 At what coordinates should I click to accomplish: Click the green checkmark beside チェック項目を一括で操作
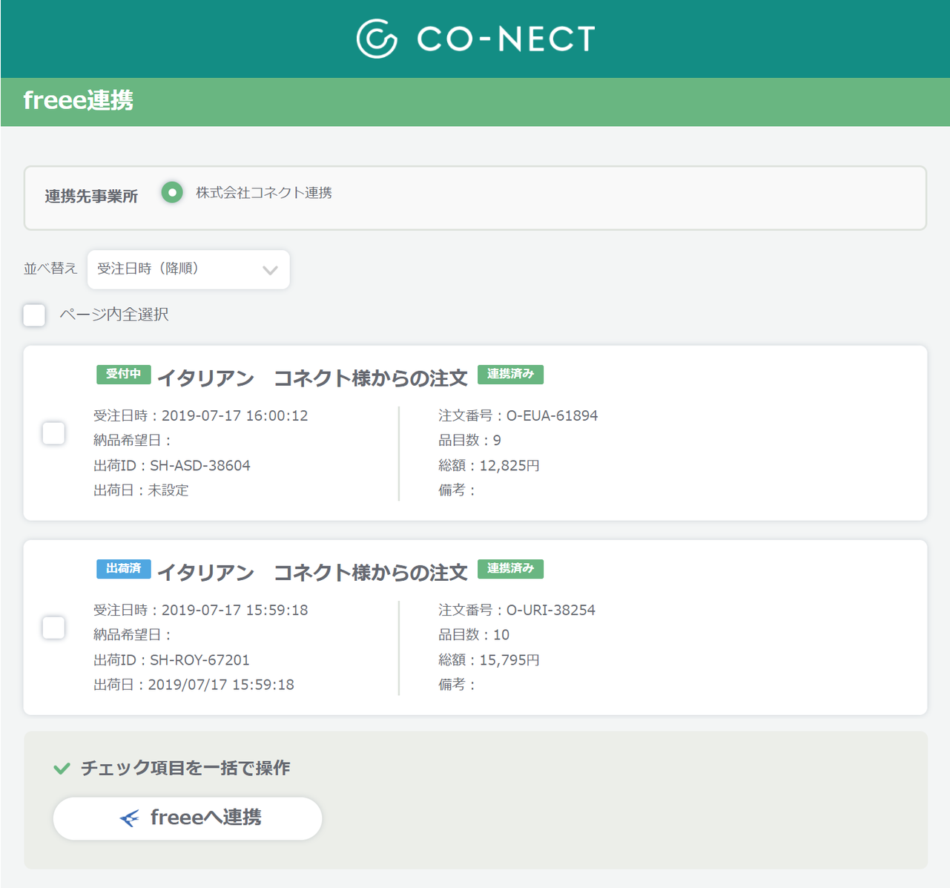[62, 769]
